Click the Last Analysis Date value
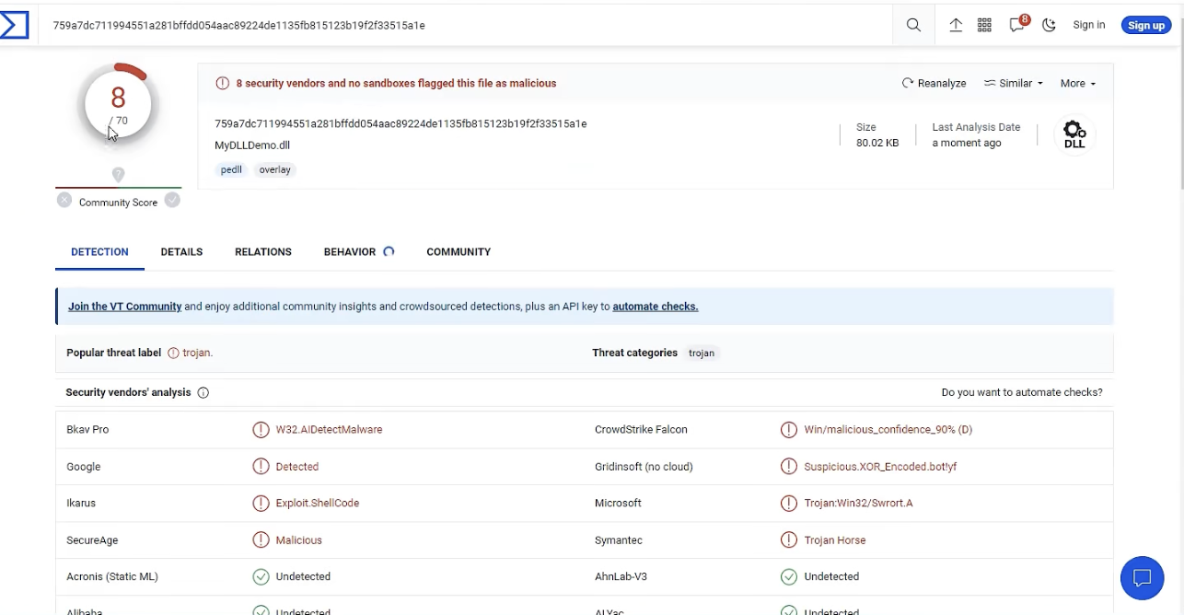The height and width of the screenshot is (615, 1184). tap(967, 143)
